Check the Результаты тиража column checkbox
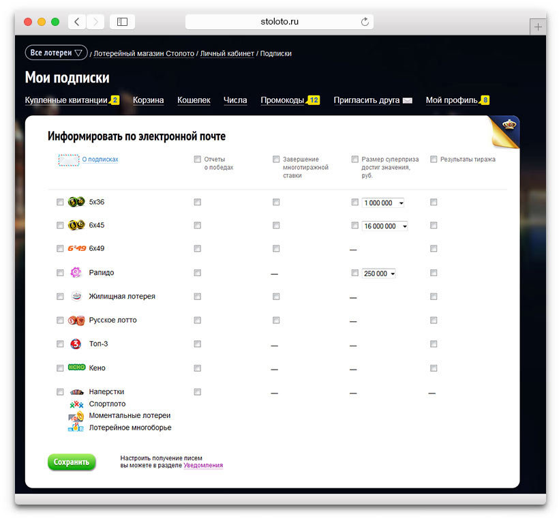 [x=434, y=158]
